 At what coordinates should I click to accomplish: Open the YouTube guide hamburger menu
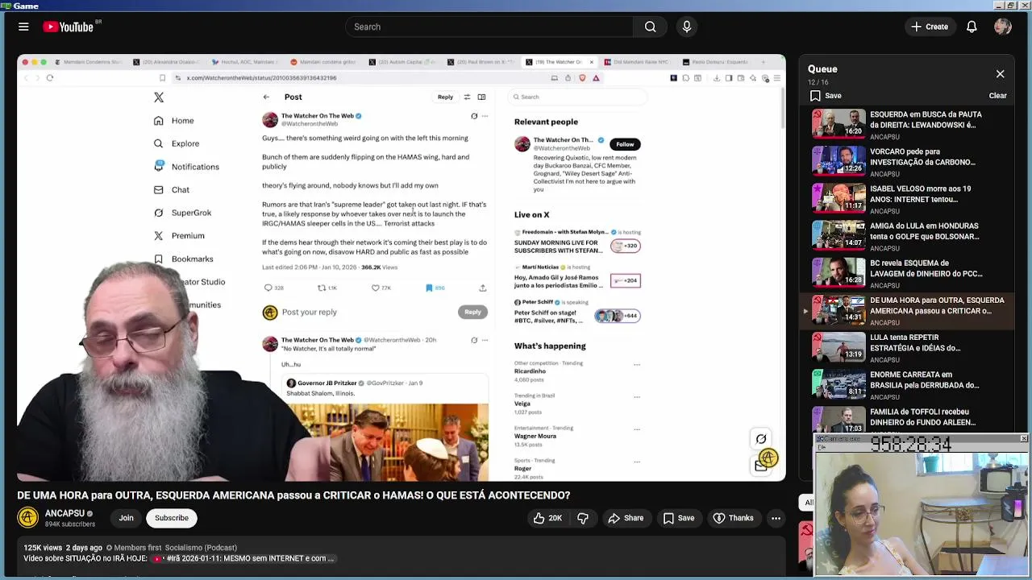23,27
